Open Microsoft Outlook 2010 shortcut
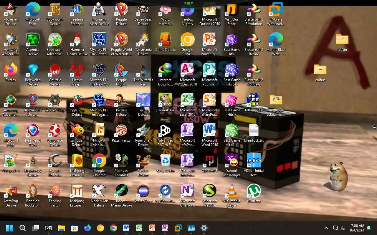Image resolution: width=377 pixels, height=235 pixels. (x=209, y=14)
